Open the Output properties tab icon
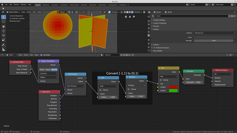Screen dimensions: 237x133 tap(149, 25)
